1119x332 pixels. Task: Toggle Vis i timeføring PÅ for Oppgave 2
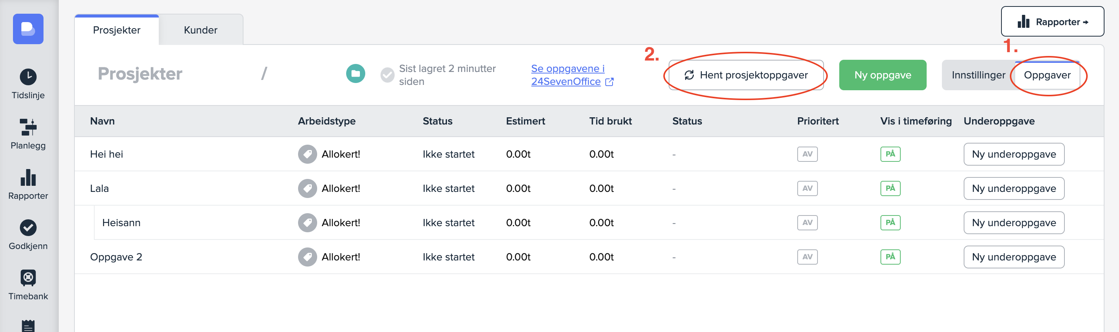(890, 257)
